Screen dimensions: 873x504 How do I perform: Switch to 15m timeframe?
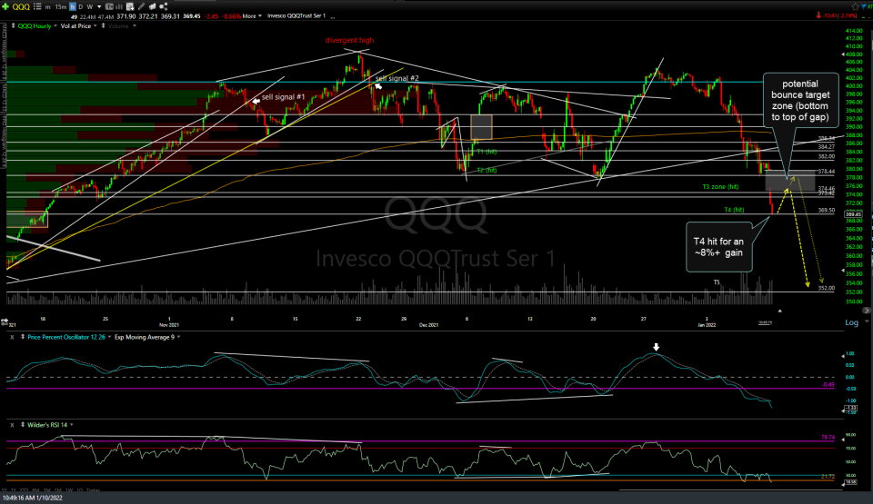[61, 7]
